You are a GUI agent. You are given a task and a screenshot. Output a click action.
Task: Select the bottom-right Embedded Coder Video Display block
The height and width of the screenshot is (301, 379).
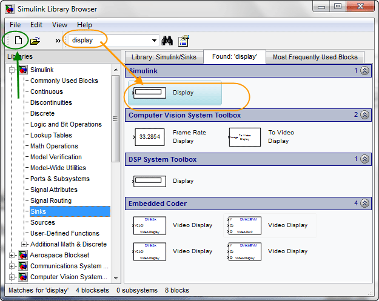tap(244, 251)
